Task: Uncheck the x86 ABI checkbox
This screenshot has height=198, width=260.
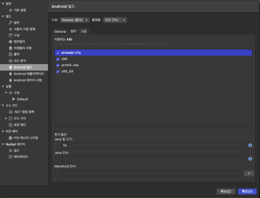Action: pyautogui.click(x=58, y=59)
